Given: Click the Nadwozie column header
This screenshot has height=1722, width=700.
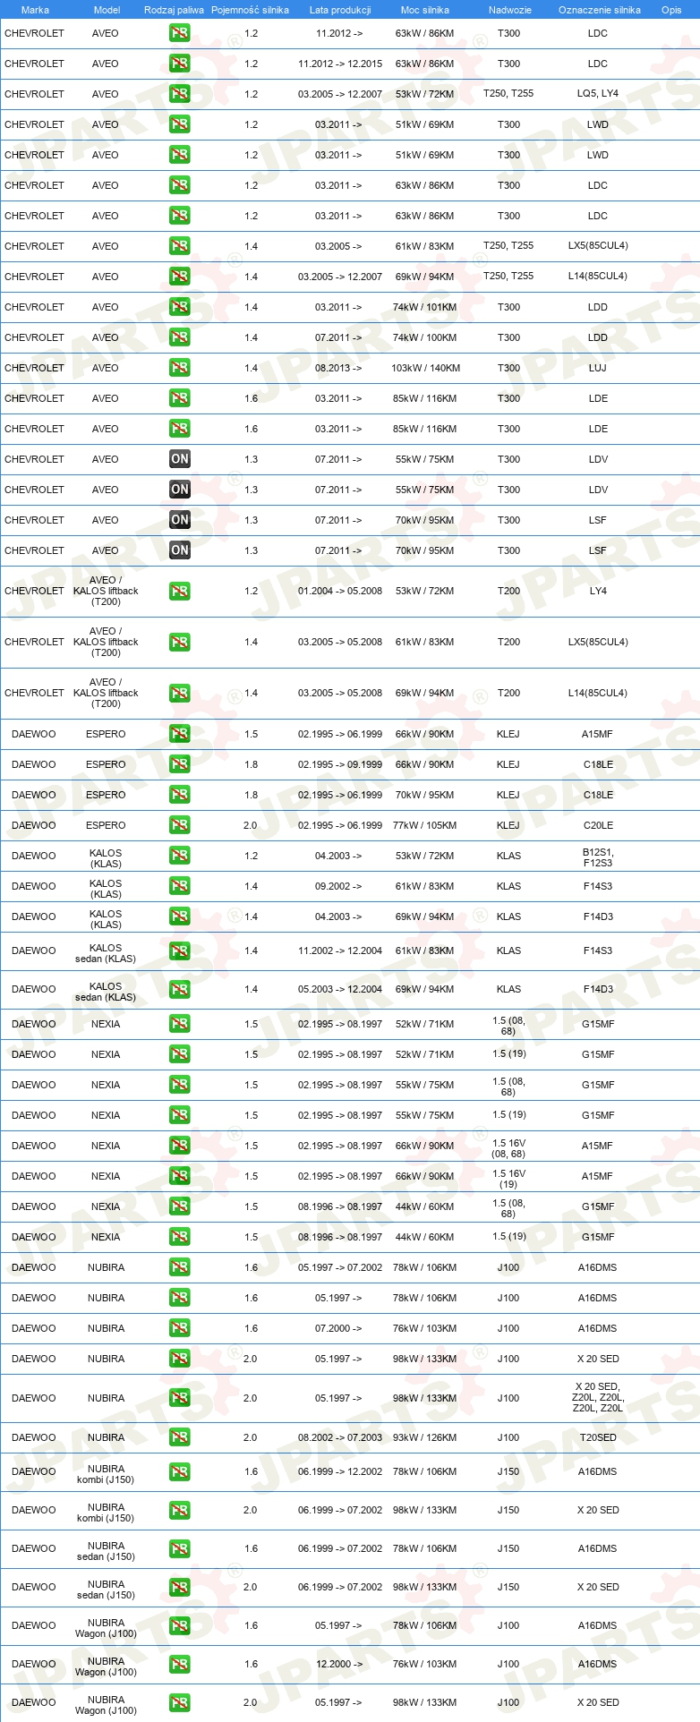Looking at the screenshot, I should point(509,10).
